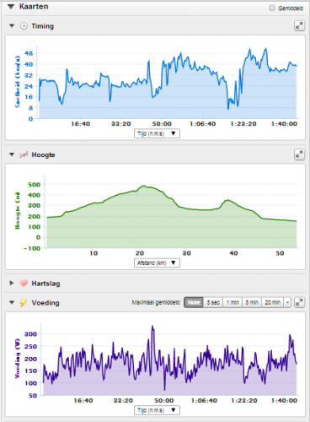Screen dimensions: 310x422
Task: Select 1 min maximaal gemiddeld
Action: point(232,302)
